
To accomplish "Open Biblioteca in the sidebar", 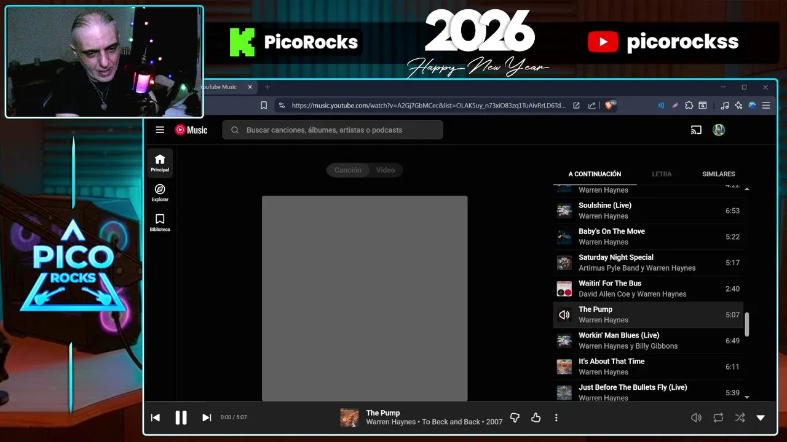I will tap(160, 223).
